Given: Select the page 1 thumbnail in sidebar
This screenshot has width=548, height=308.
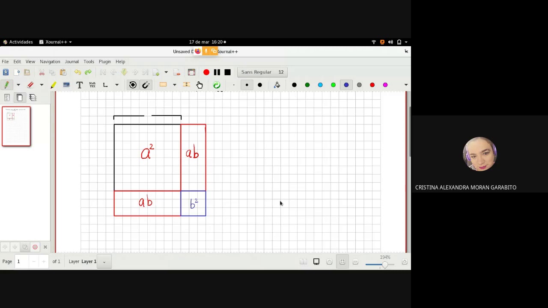Looking at the screenshot, I should 16,126.
